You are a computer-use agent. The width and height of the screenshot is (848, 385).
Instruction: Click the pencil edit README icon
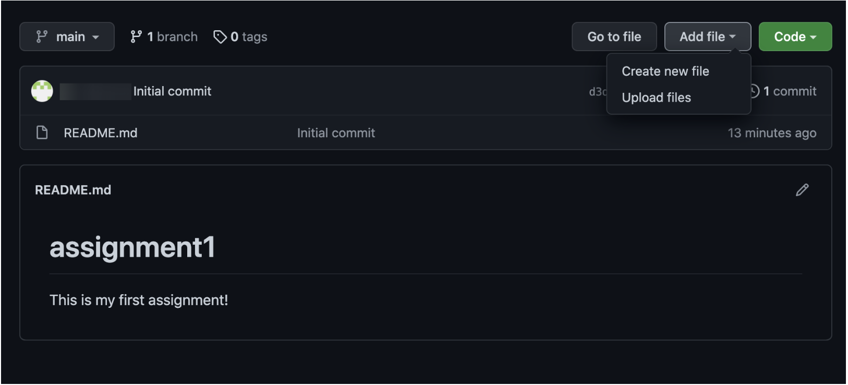coord(802,190)
